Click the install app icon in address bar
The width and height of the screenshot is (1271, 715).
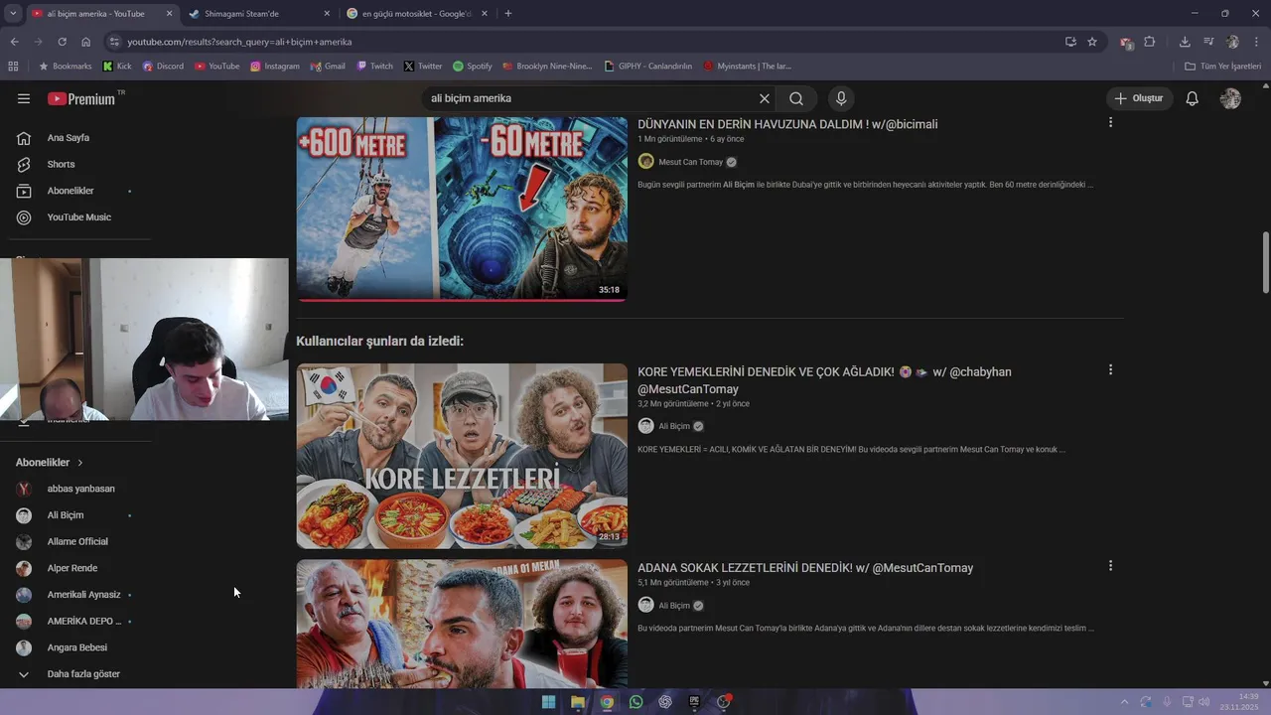[1070, 42]
